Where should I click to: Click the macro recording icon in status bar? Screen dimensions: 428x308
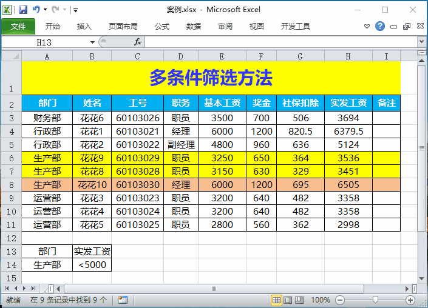tap(123, 300)
